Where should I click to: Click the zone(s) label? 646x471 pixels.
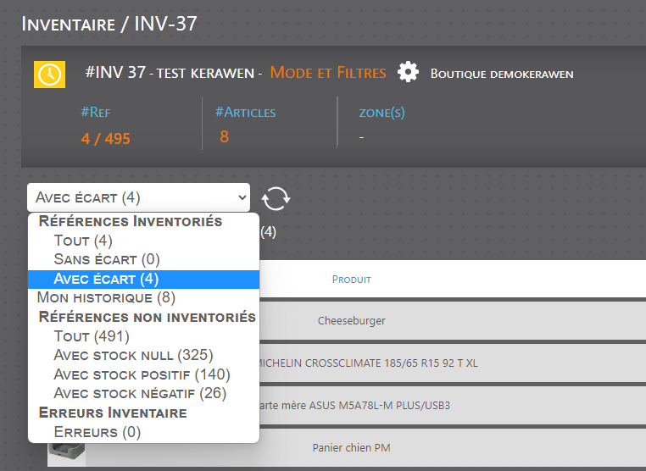(381, 112)
